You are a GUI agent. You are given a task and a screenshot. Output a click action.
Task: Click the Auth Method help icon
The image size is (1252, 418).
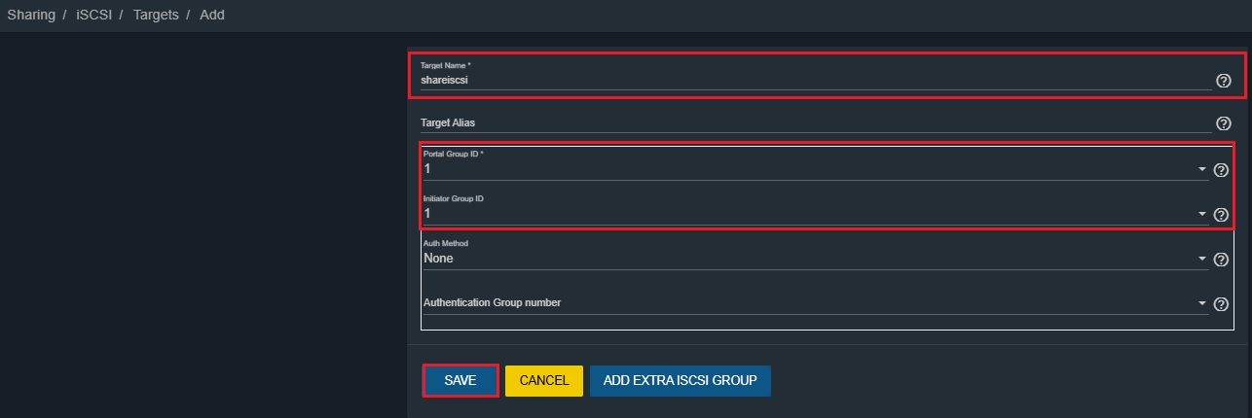1222,260
